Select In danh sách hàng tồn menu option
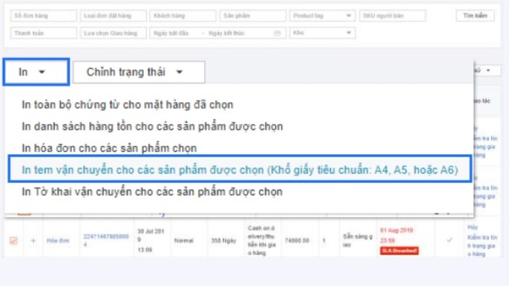This screenshot has height=286, width=509. pos(152,127)
